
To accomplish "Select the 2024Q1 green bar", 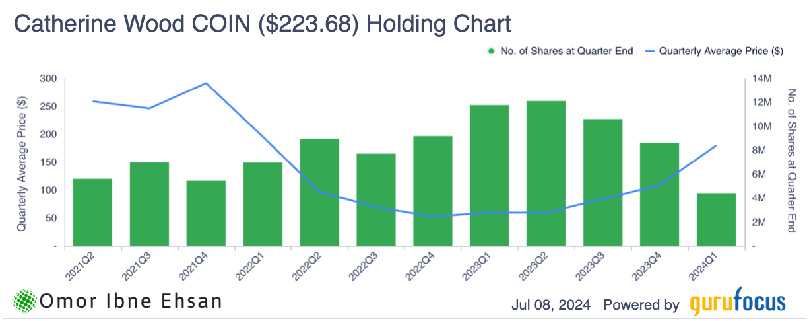I will tap(716, 219).
